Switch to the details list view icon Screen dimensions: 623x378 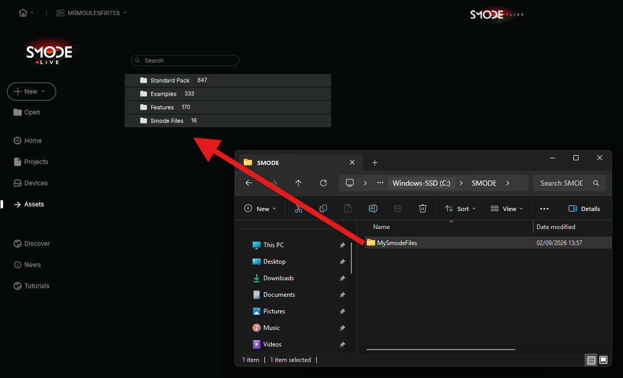pyautogui.click(x=591, y=360)
